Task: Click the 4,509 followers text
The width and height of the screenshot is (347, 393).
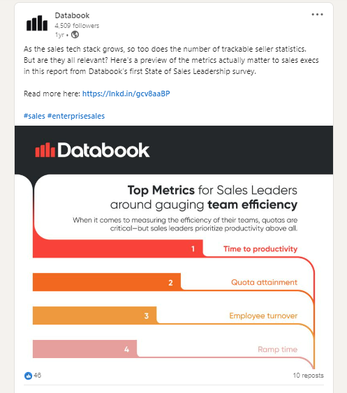Action: (77, 26)
